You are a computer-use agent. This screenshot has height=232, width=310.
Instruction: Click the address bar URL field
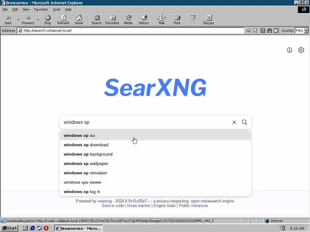tap(131, 31)
